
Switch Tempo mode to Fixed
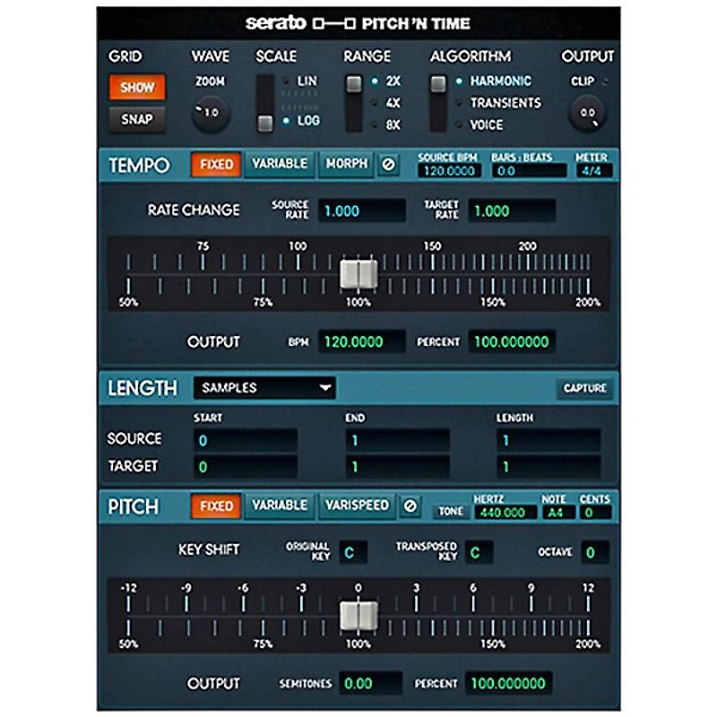coord(216,164)
